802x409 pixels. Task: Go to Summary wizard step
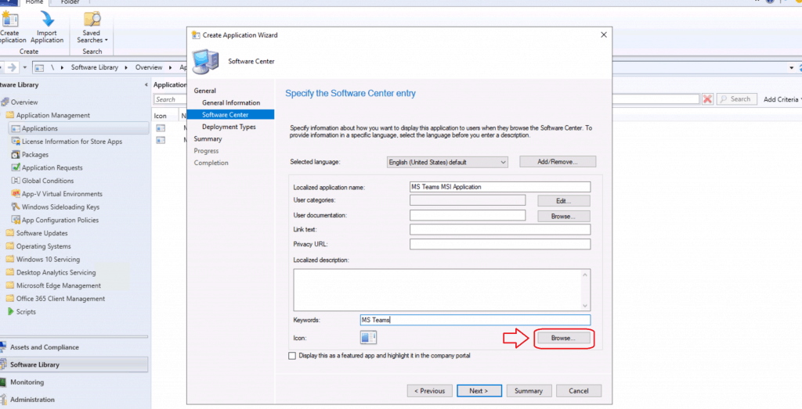[x=208, y=139]
